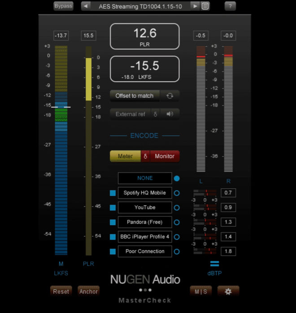Click the 0.7 Spotify true peak value

pos(228,193)
